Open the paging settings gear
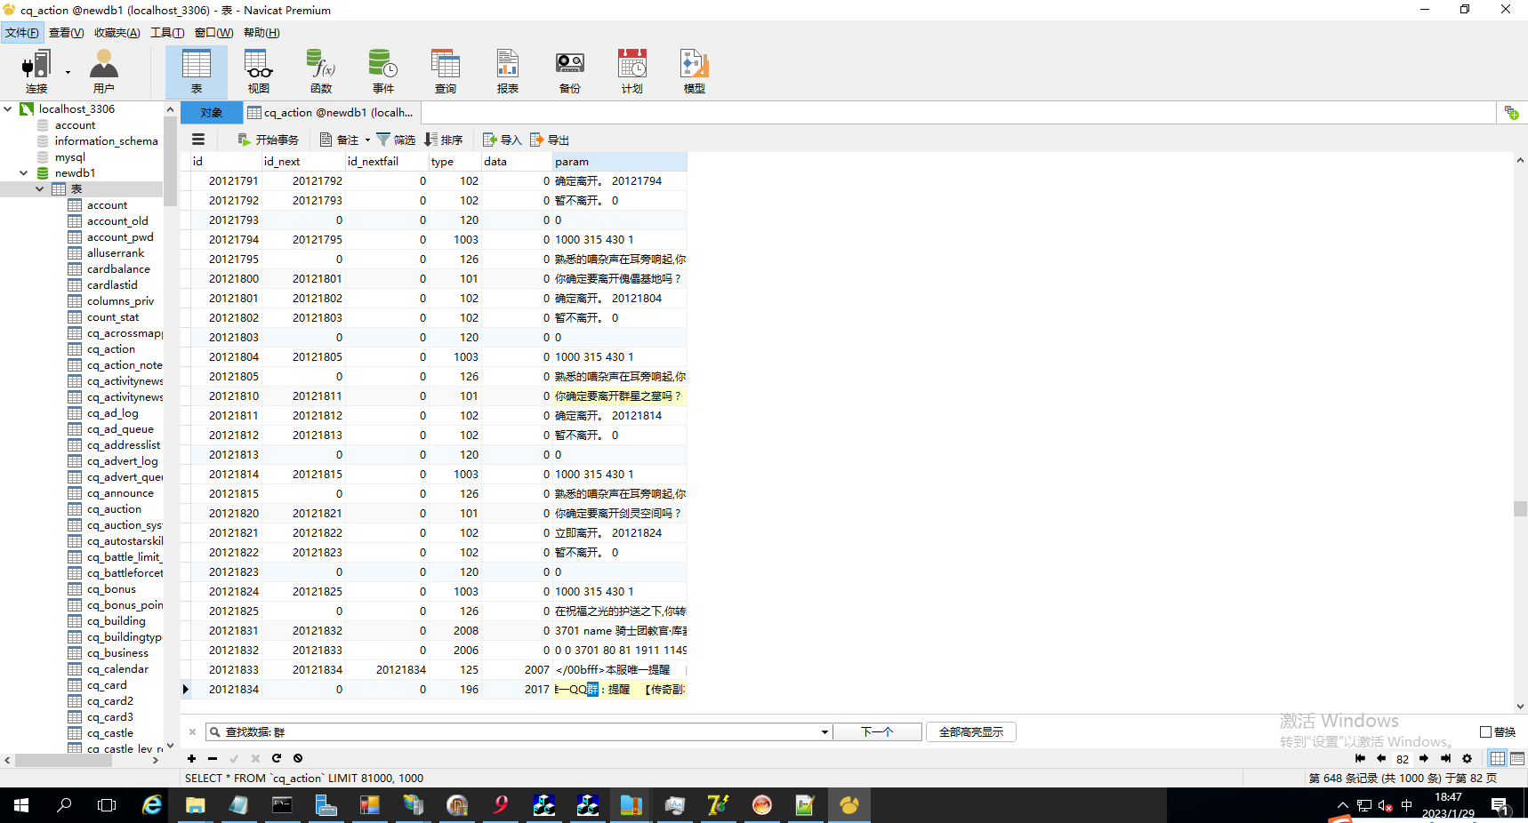The height and width of the screenshot is (823, 1528). [1467, 758]
